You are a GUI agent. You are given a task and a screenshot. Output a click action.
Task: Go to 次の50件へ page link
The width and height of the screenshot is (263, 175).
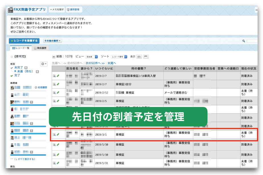point(95,63)
